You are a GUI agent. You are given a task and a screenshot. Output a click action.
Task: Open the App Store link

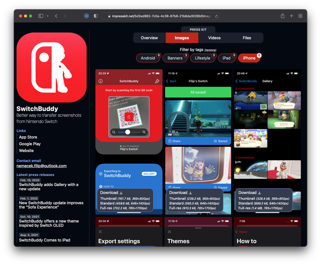28,137
